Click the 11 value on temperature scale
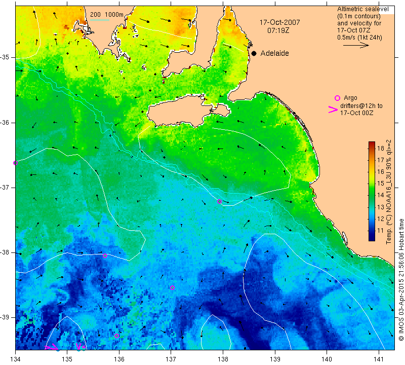 coord(381,231)
